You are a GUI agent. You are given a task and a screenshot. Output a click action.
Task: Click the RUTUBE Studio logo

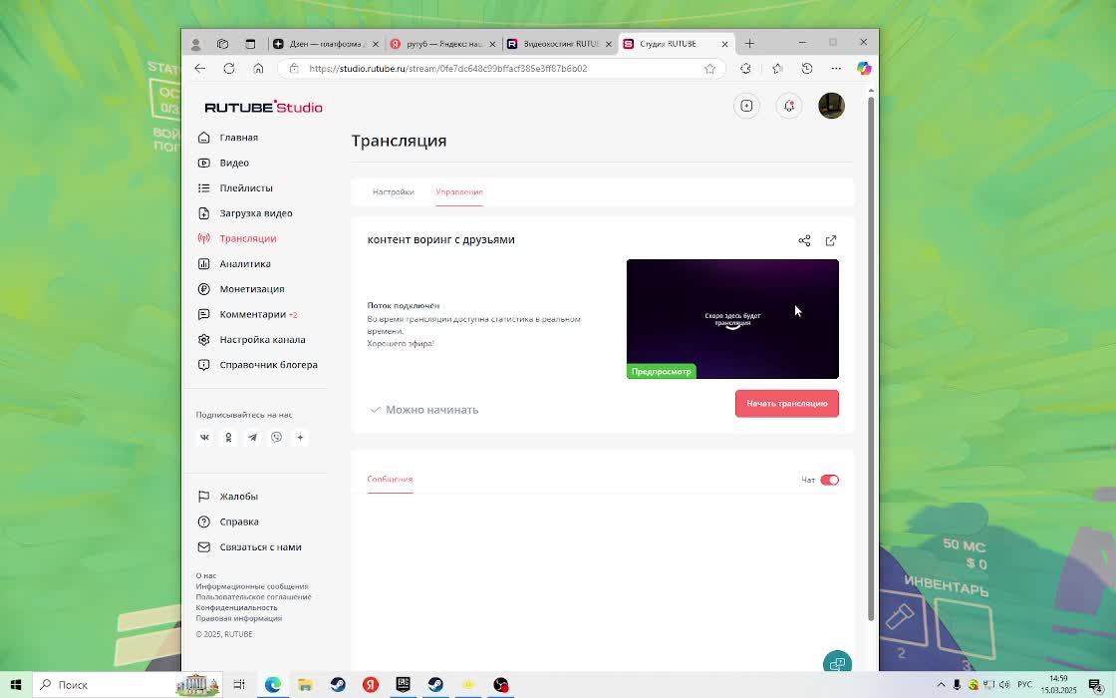[263, 107]
